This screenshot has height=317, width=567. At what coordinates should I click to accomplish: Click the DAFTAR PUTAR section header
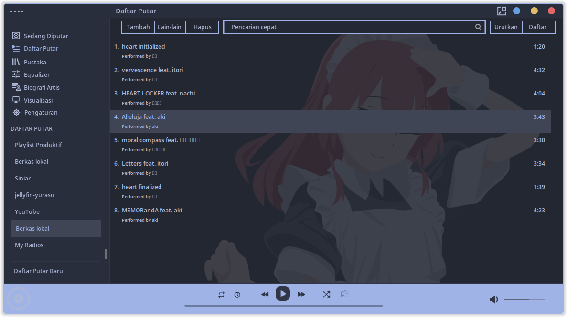[x=32, y=129]
